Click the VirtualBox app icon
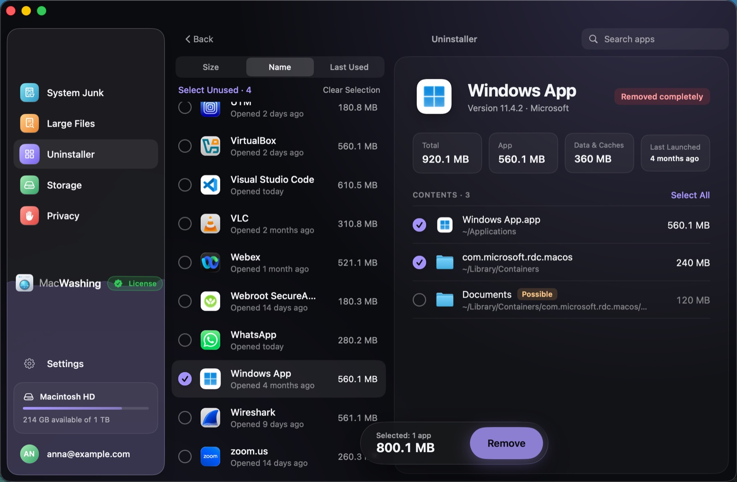737x482 pixels. tap(211, 146)
